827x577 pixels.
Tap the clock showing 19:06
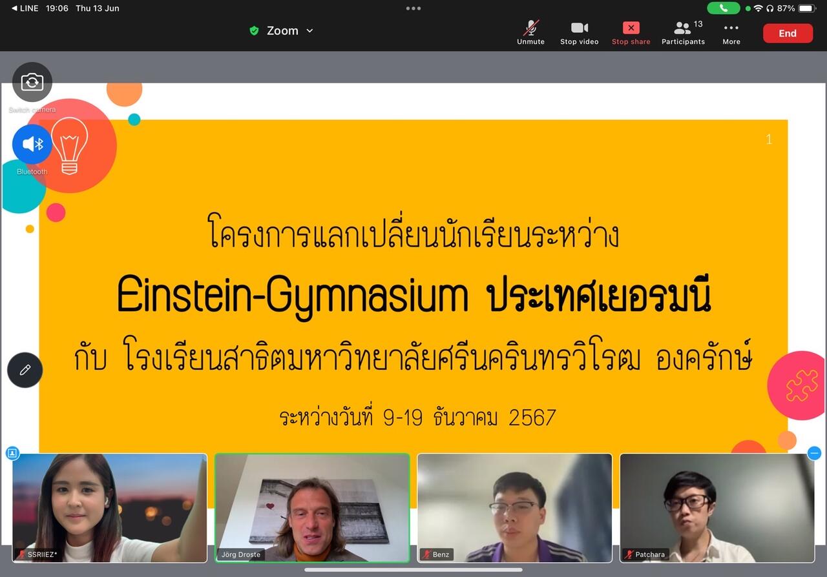pyautogui.click(x=57, y=8)
